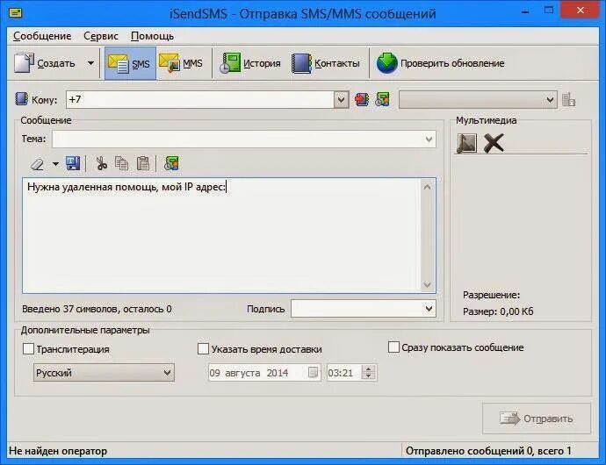The width and height of the screenshot is (606, 465).
Task: Expand the Кому recipient dropdown
Action: (x=341, y=100)
